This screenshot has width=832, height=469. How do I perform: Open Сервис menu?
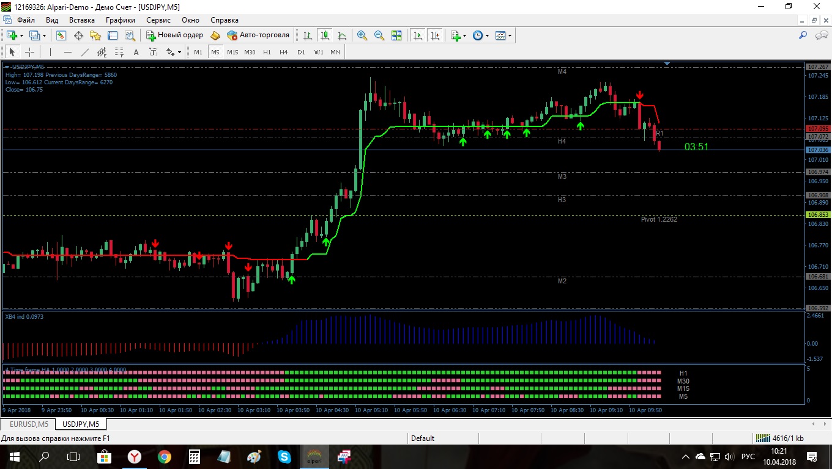(x=158, y=20)
